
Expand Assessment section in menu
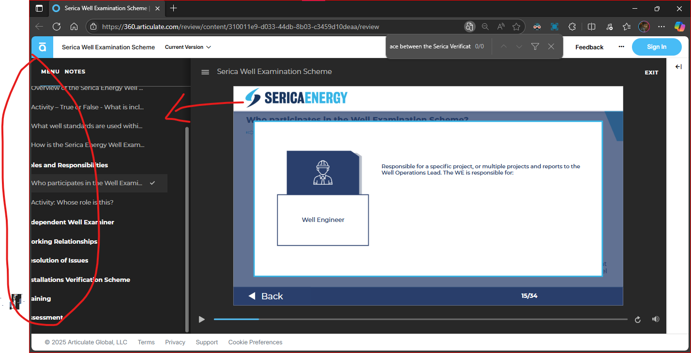pyautogui.click(x=47, y=317)
